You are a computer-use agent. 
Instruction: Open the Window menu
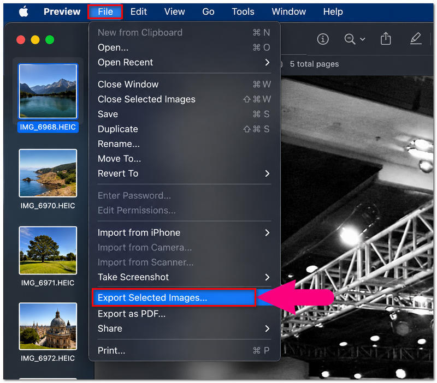click(x=289, y=11)
